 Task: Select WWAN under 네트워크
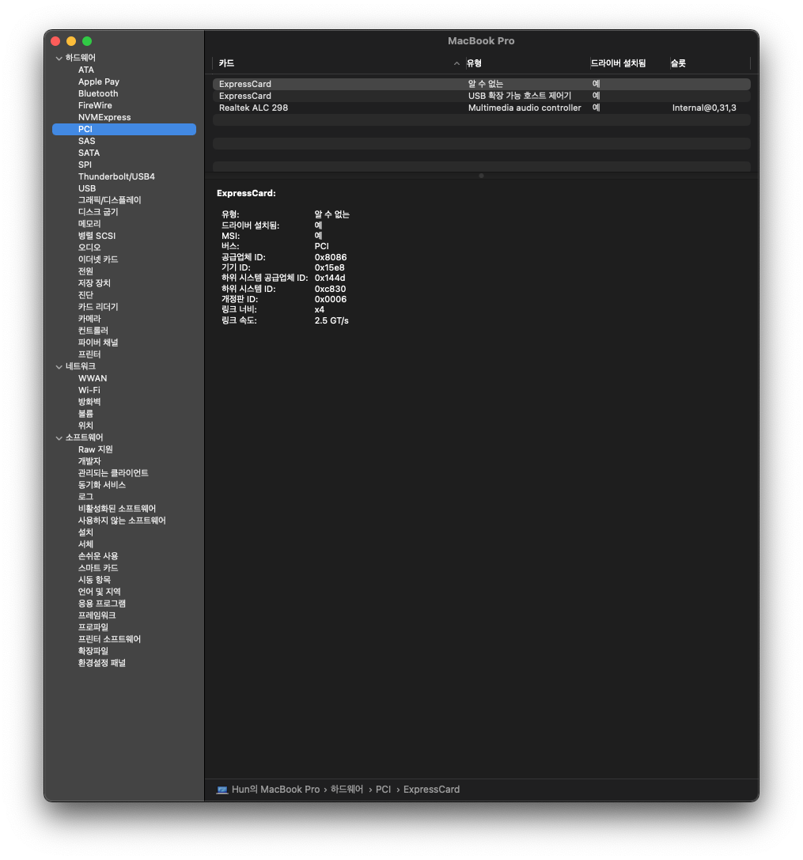pyautogui.click(x=93, y=378)
